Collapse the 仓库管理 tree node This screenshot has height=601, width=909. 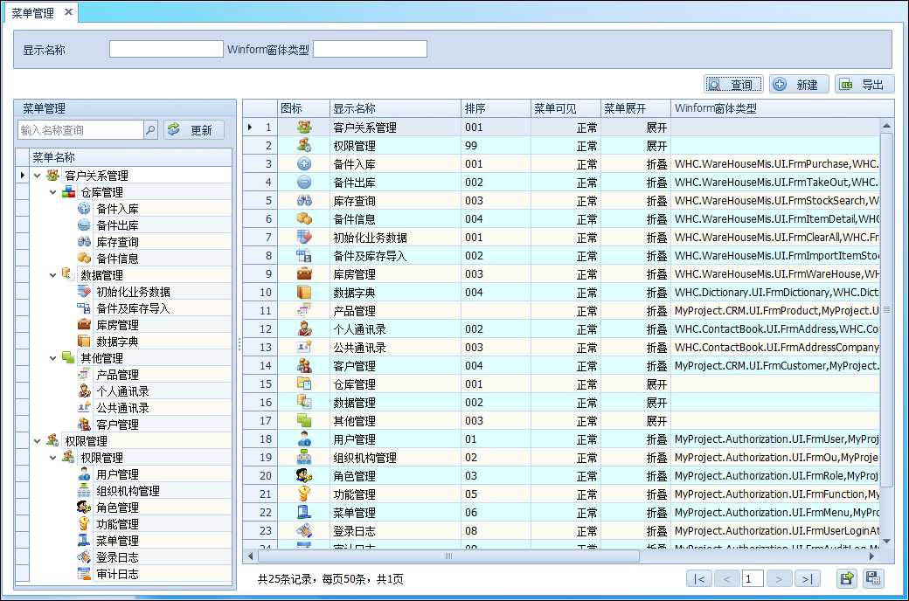[x=52, y=192]
